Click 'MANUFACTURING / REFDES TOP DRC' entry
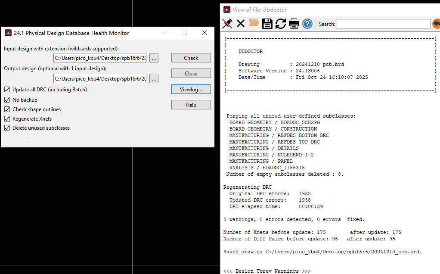 point(274,142)
